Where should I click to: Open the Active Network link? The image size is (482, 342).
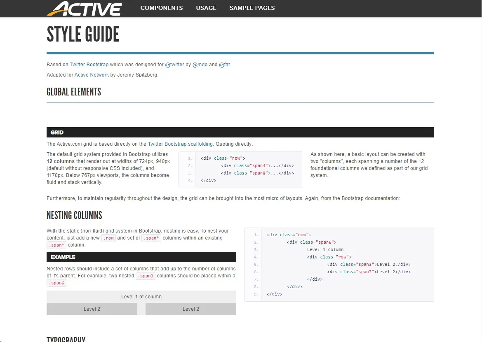[x=92, y=75]
